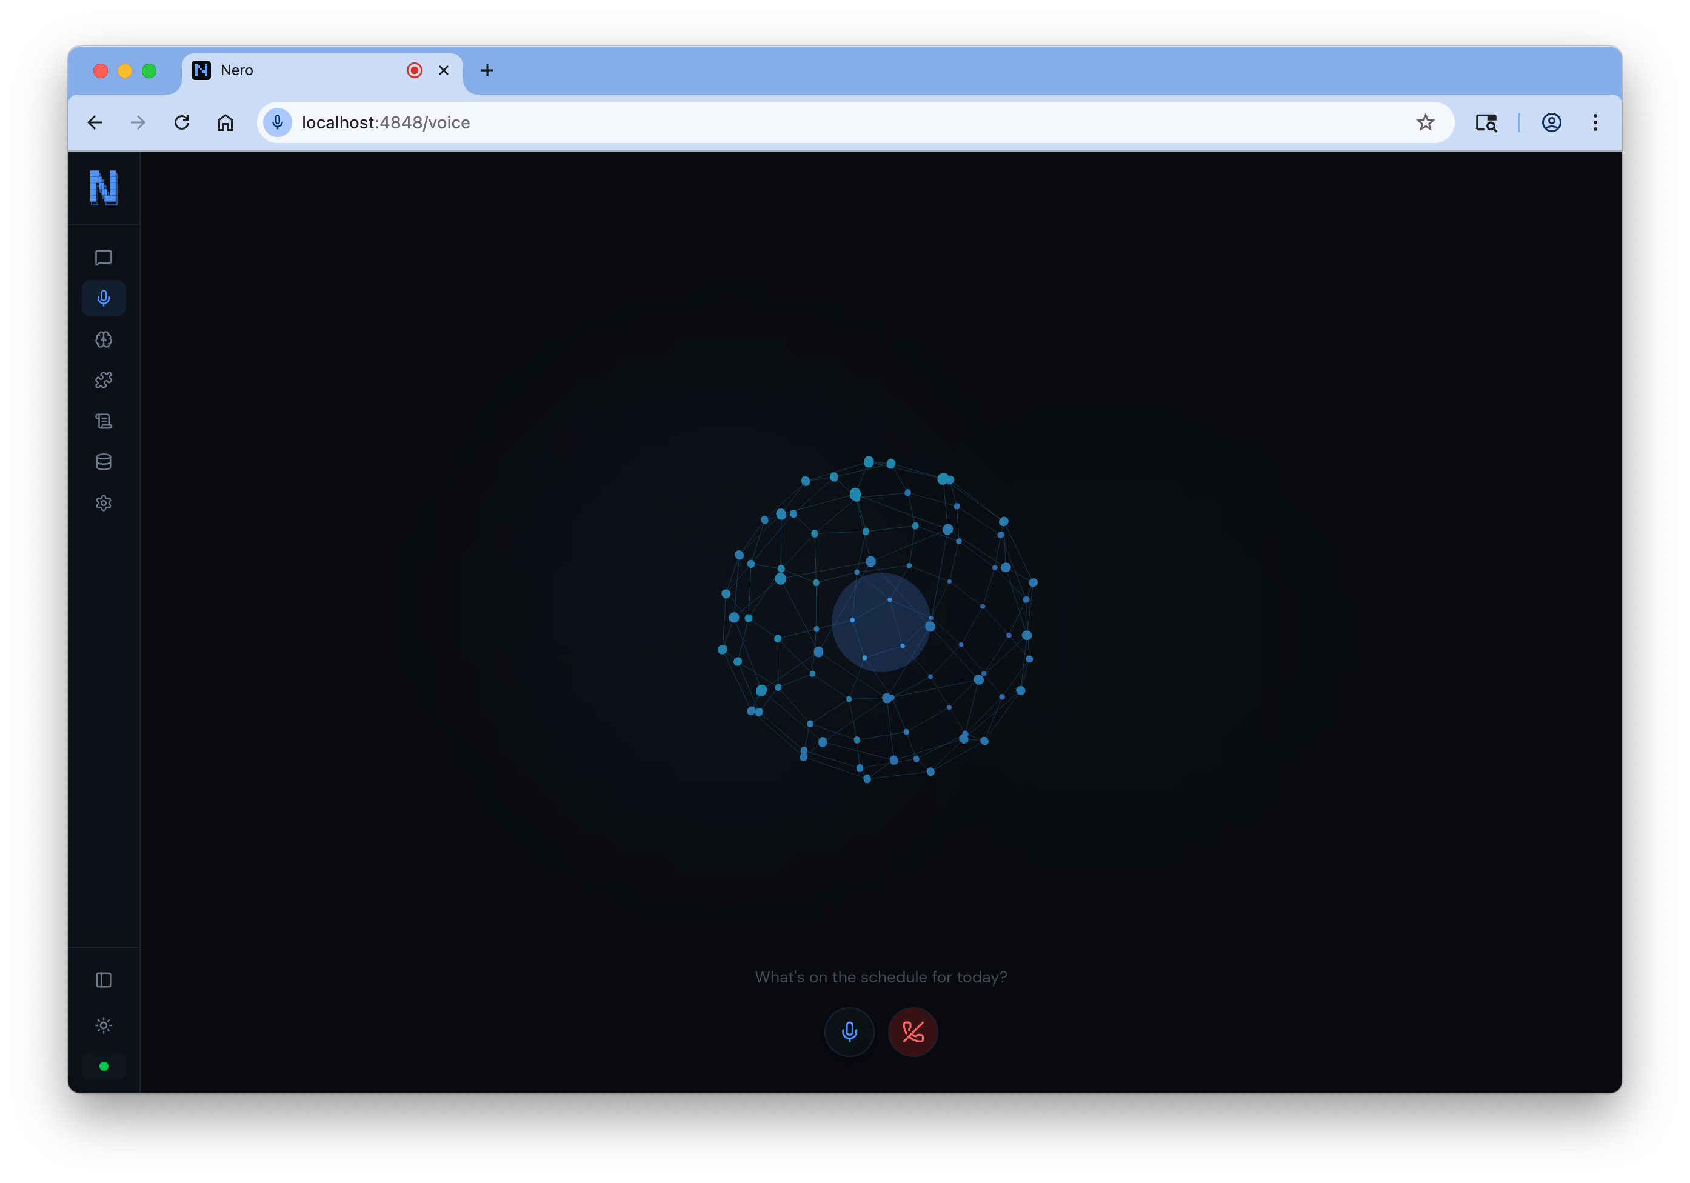Image resolution: width=1690 pixels, height=1183 pixels.
Task: Click the green connection status indicator
Action: click(104, 1066)
